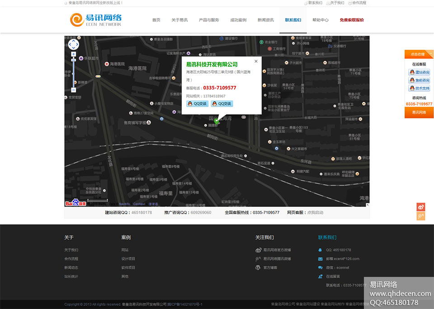Screen dimensions: 434x309
Task: Toggle the map overview corner arrow
Action: pos(368,205)
